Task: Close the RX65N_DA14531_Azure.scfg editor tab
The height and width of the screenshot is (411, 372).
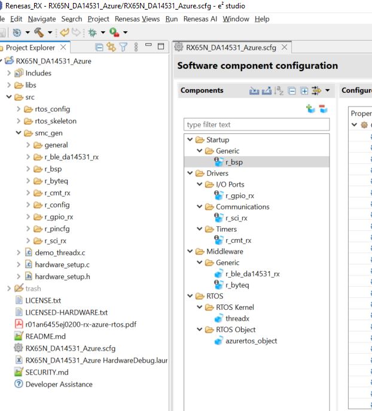Action: [284, 47]
